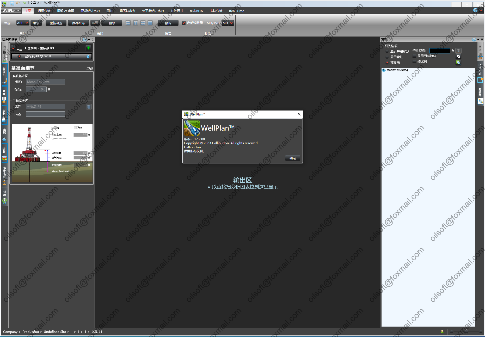Select four-pane grid layout icon
This screenshot has width=485, height=337.
click(x=143, y=23)
